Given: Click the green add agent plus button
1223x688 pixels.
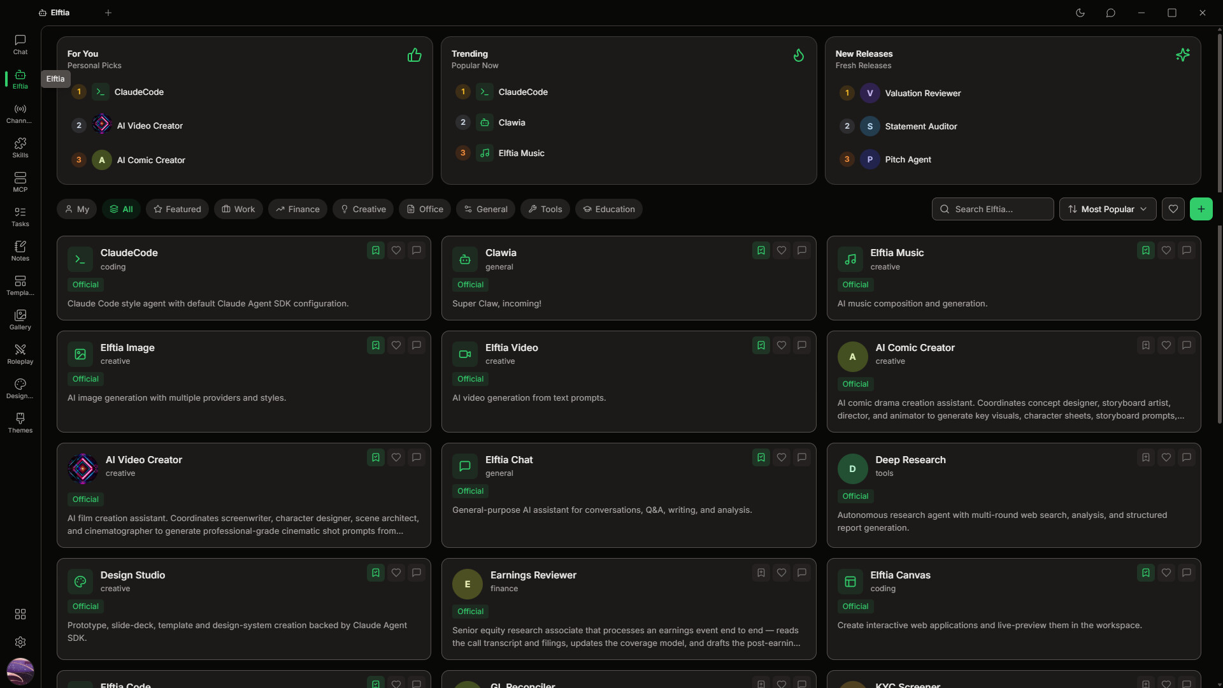Looking at the screenshot, I should pyautogui.click(x=1201, y=209).
